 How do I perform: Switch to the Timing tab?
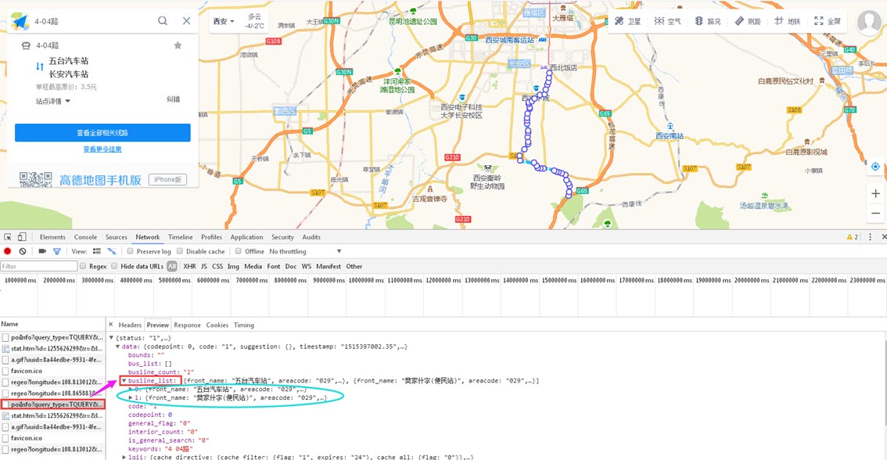[x=244, y=325]
